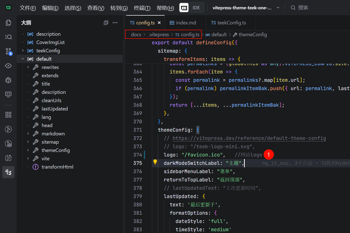
Task: Open the file explorer sidebar icon
Action: [8, 23]
